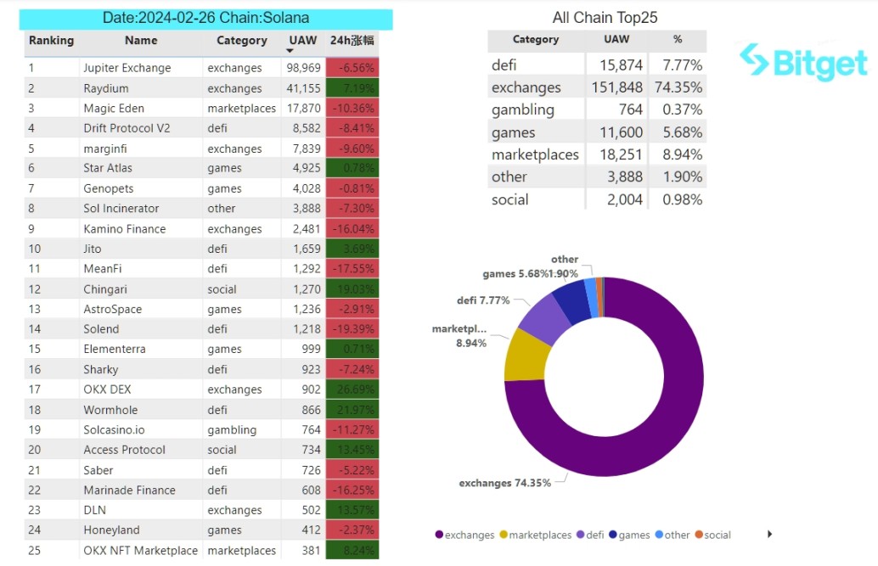Click the OKX DEX 26.69% green cell
The image size is (878, 566).
click(352, 389)
